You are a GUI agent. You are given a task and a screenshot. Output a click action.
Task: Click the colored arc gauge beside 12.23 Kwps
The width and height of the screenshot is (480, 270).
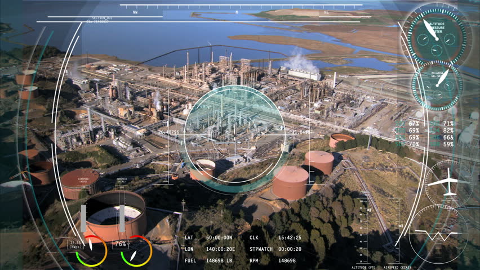[91, 251]
